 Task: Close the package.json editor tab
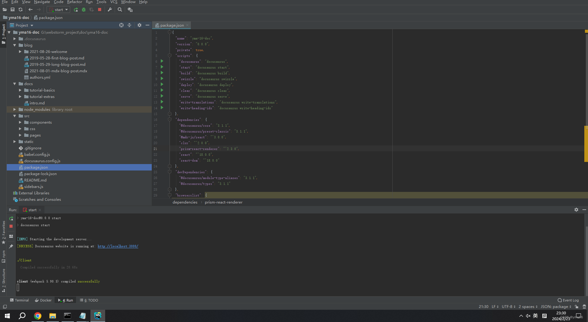tap(187, 25)
